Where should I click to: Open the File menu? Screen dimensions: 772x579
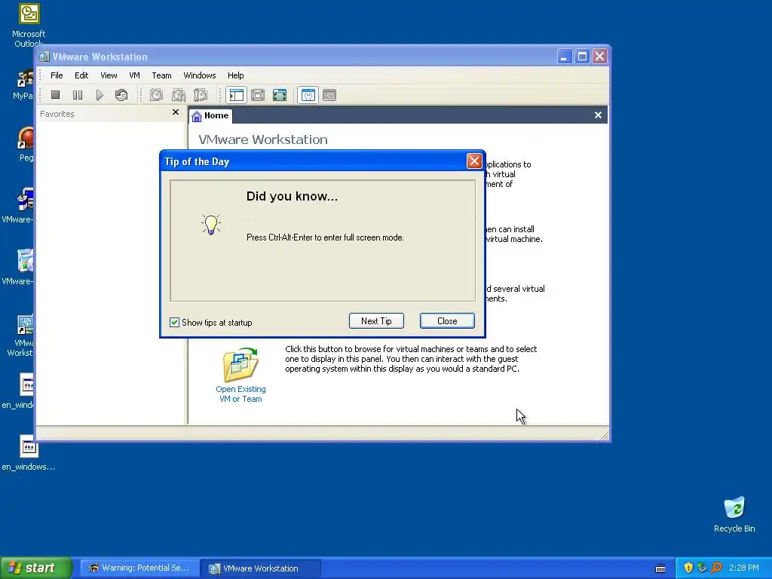pos(57,75)
